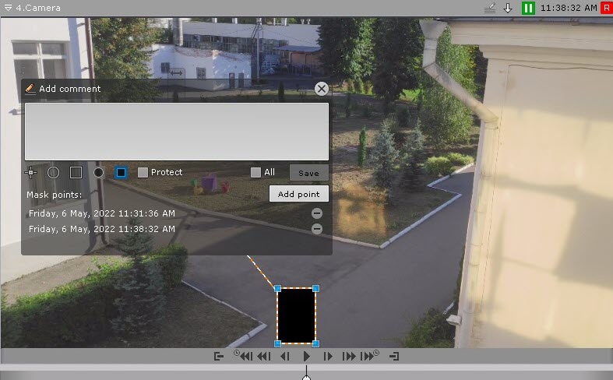The height and width of the screenshot is (380, 613).
Task: Click the timeline position marker
Action: (x=307, y=377)
